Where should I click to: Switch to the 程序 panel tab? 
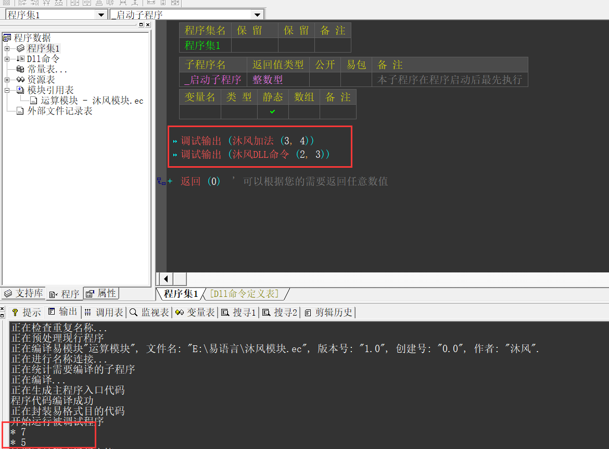click(65, 294)
